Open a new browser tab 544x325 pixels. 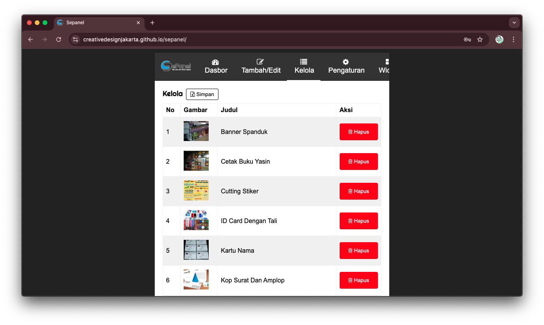coord(152,23)
